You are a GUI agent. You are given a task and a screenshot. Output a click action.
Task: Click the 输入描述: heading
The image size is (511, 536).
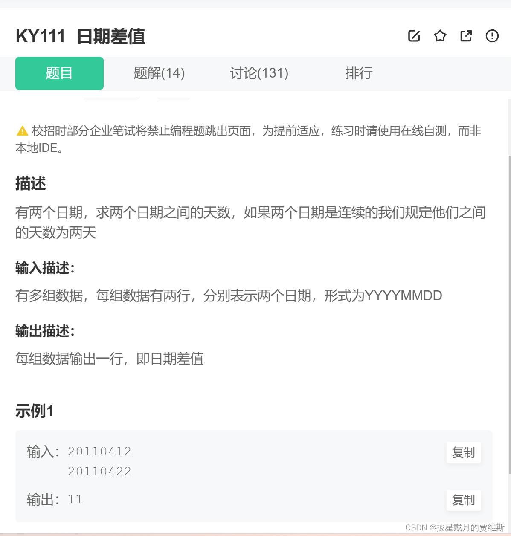click(45, 268)
